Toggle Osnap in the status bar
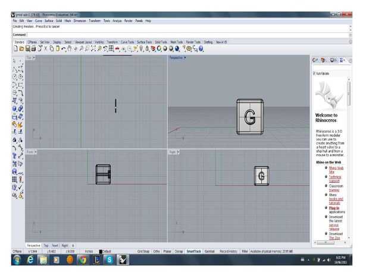This screenshot has width=369, height=277. click(x=179, y=251)
